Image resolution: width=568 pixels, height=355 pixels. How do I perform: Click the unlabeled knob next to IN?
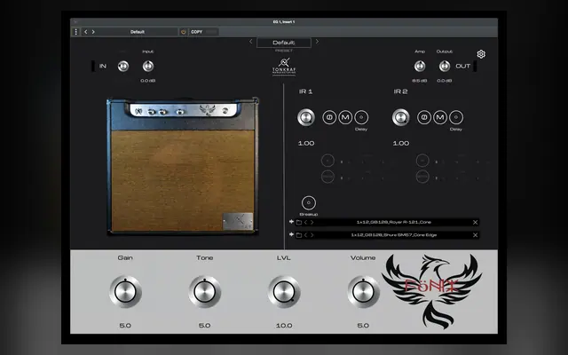point(123,67)
